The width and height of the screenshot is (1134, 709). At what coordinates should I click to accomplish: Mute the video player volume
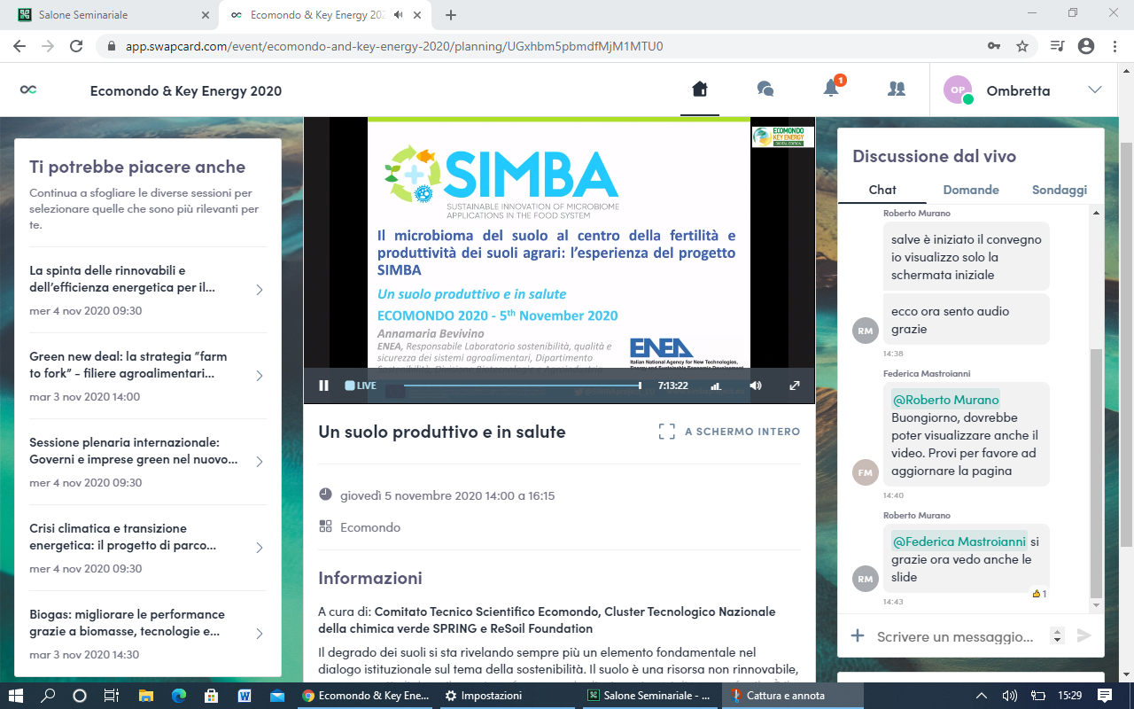756,386
